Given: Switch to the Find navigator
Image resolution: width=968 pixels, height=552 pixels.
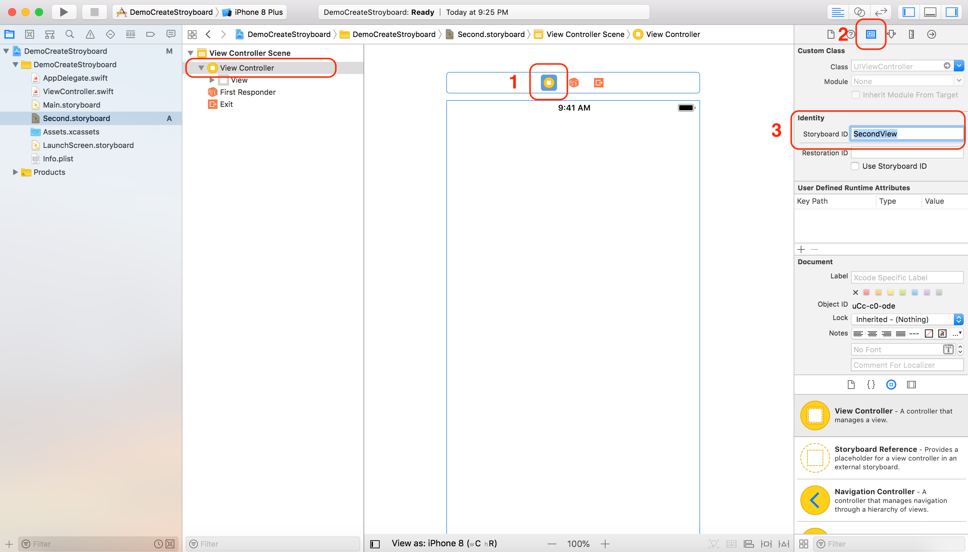Looking at the screenshot, I should (x=69, y=34).
